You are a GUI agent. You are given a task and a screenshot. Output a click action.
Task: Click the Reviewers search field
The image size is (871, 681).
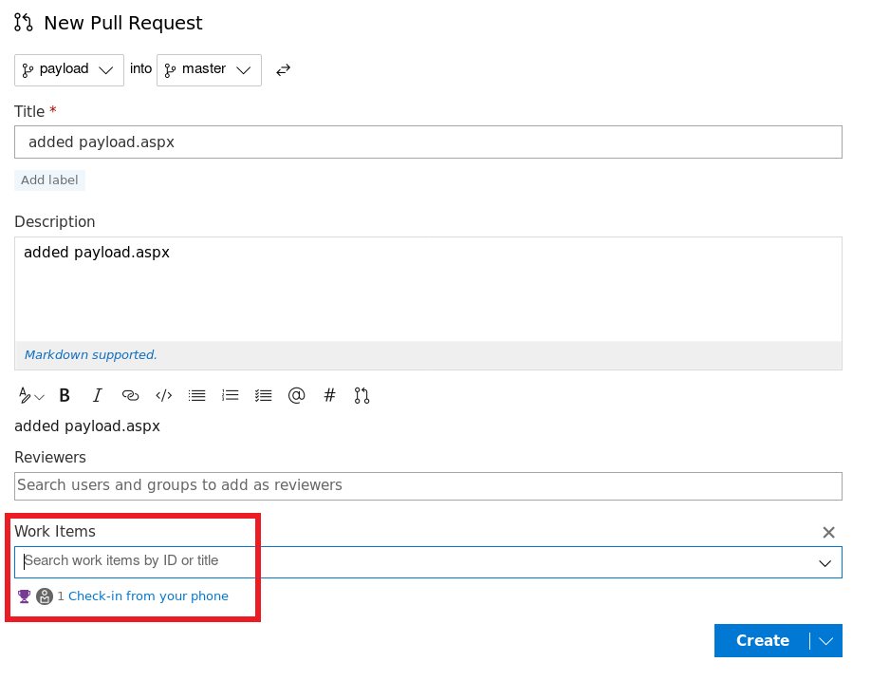(428, 485)
